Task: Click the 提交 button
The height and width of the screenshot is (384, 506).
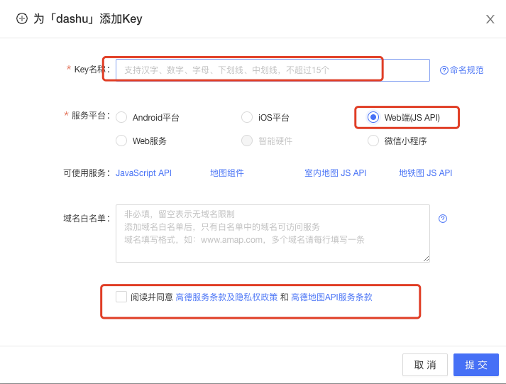Action: (476, 365)
